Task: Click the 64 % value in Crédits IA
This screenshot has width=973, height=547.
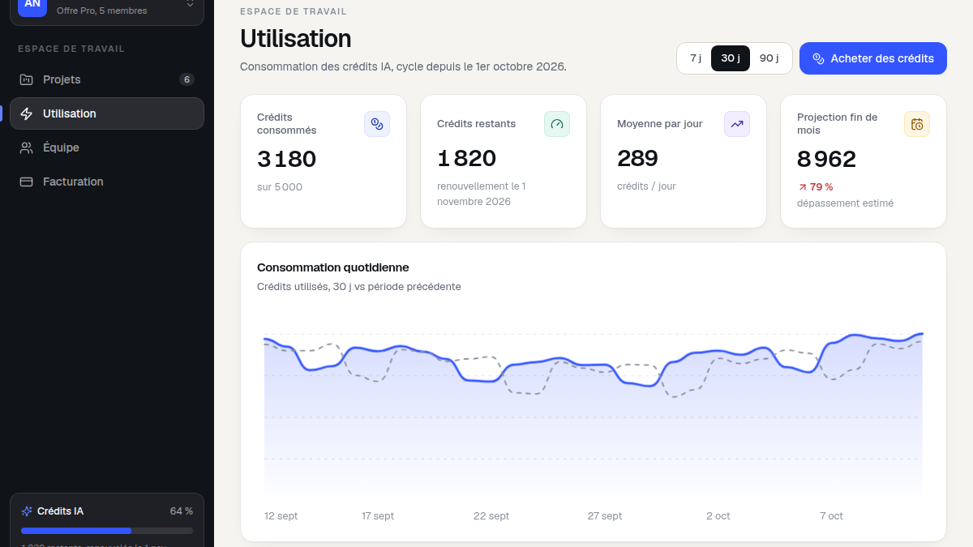Action: point(182,511)
